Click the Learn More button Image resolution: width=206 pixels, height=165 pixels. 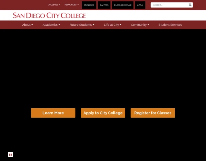point(53,113)
